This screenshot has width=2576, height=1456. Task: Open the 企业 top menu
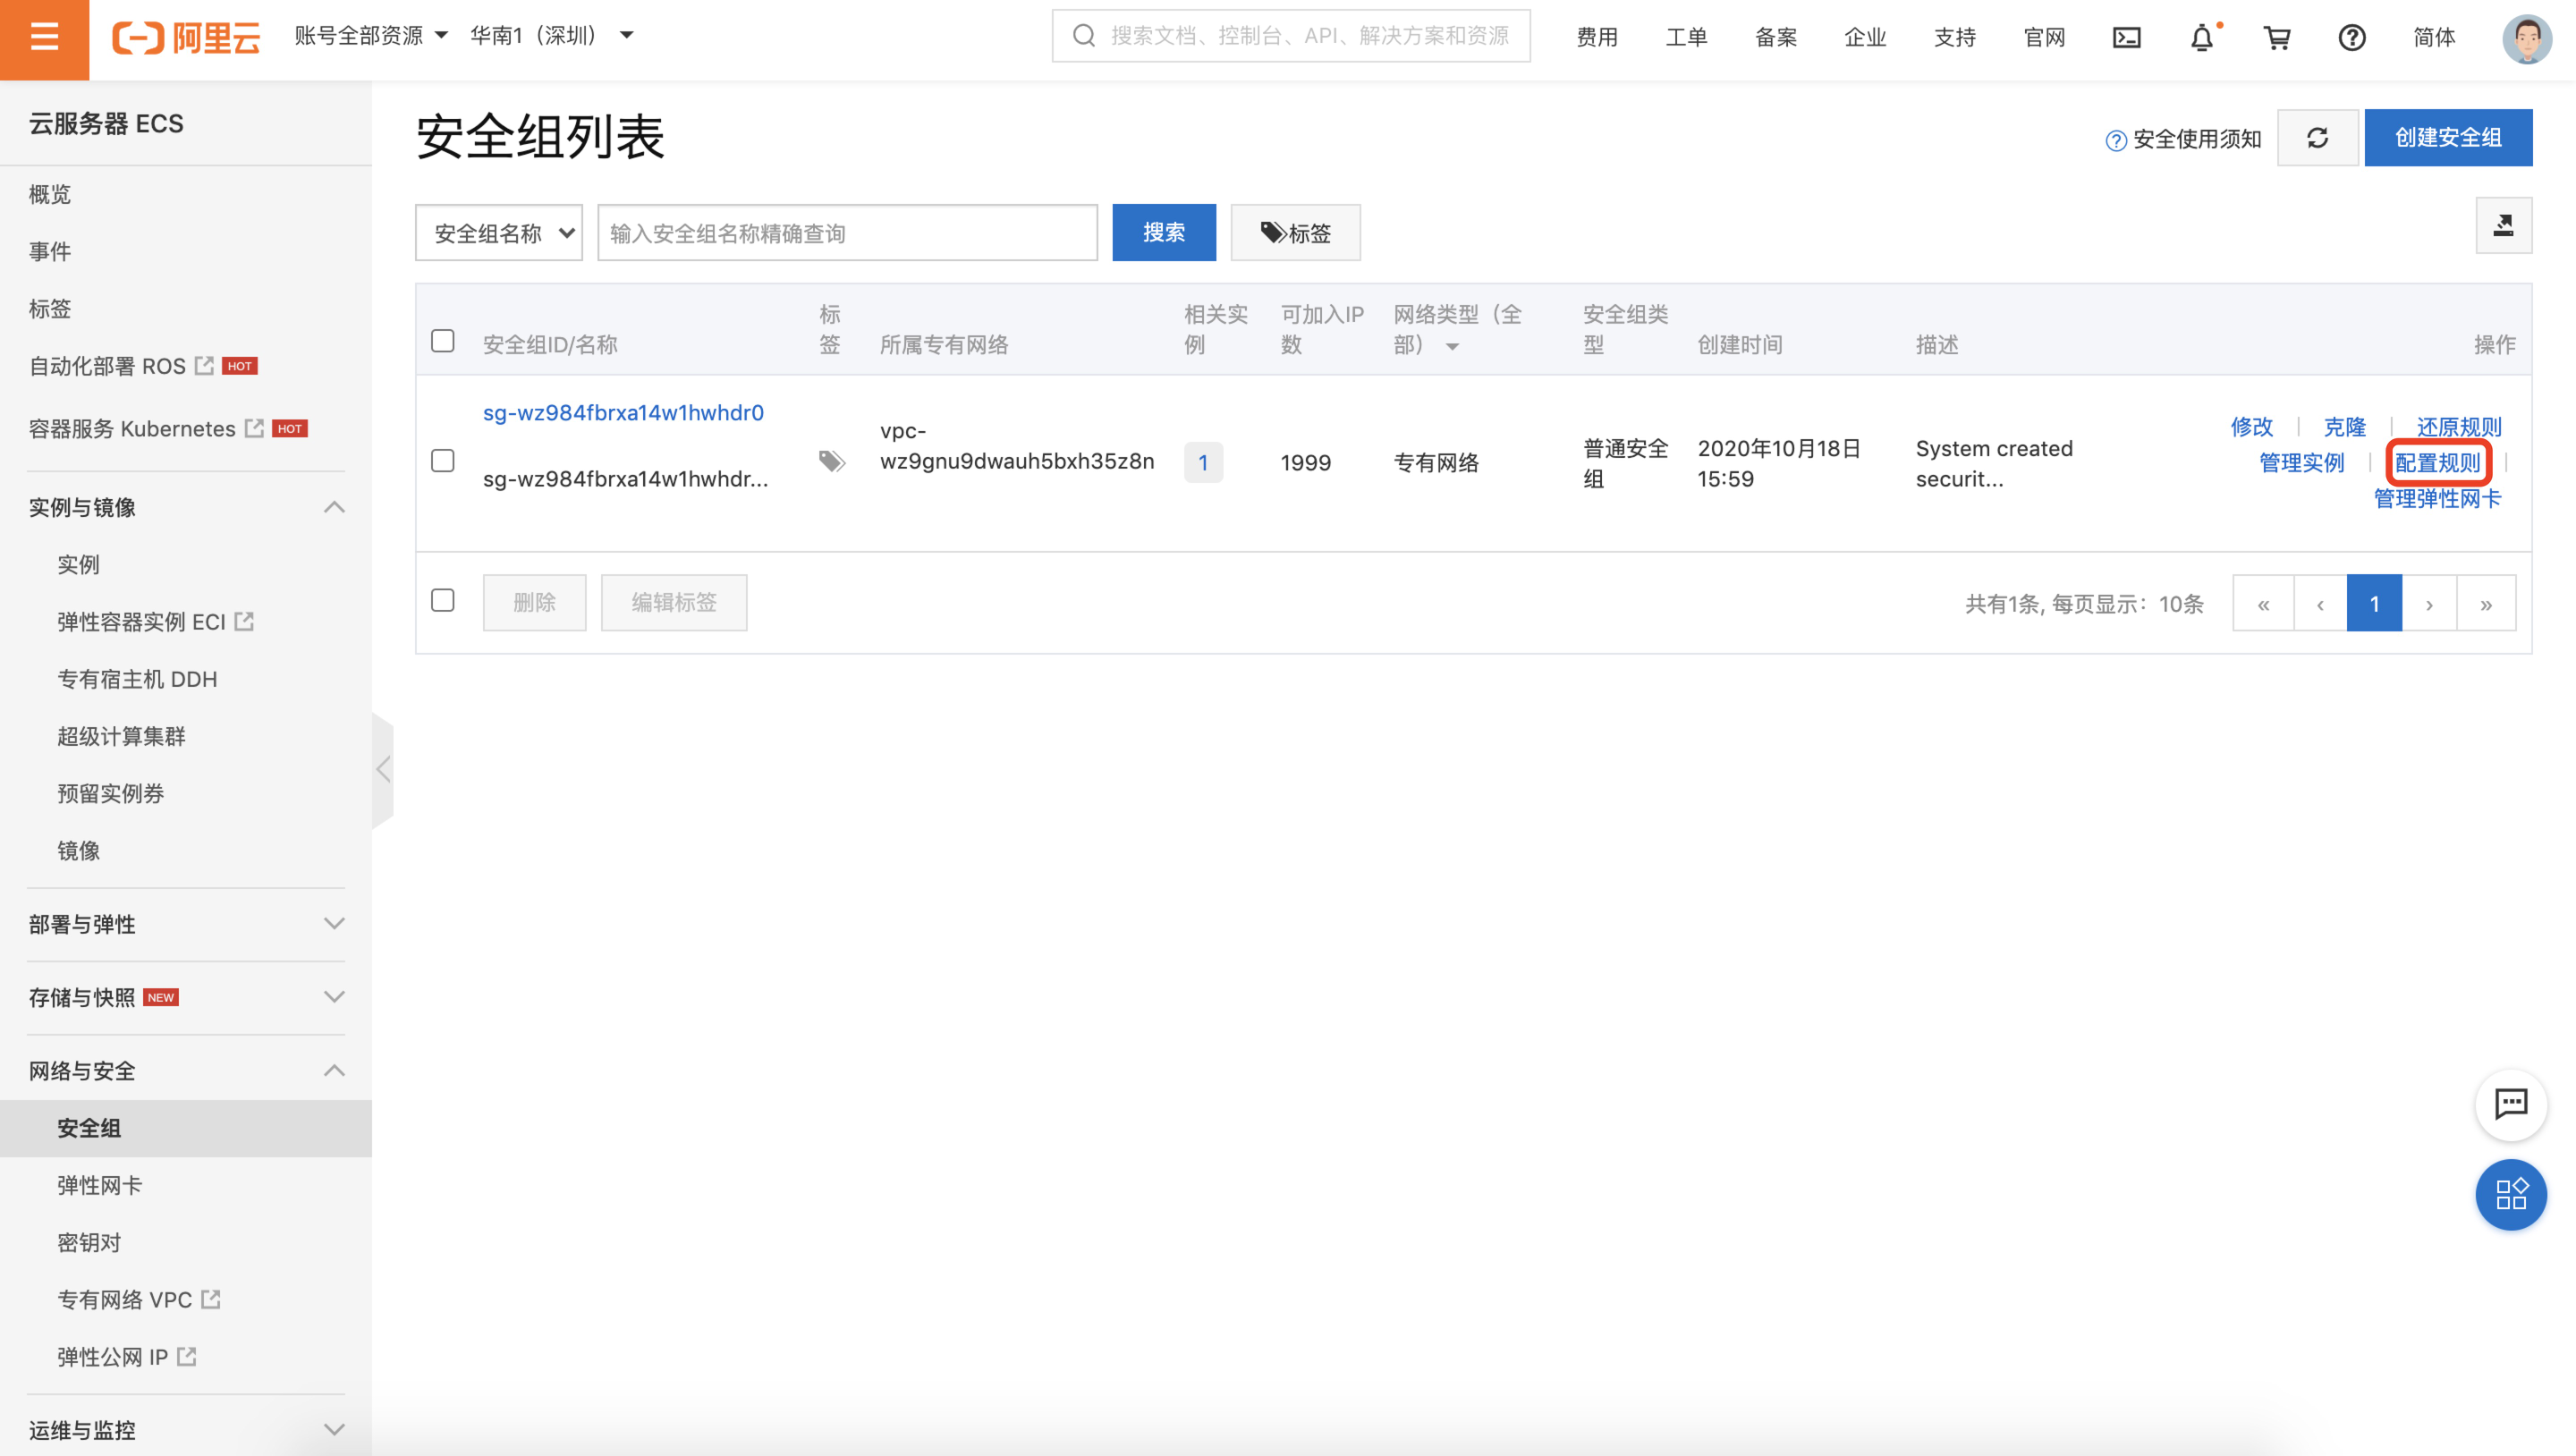1865,38
